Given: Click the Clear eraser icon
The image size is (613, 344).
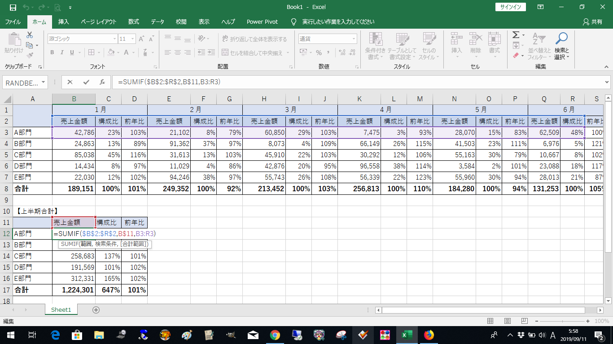Looking at the screenshot, I should (516, 56).
